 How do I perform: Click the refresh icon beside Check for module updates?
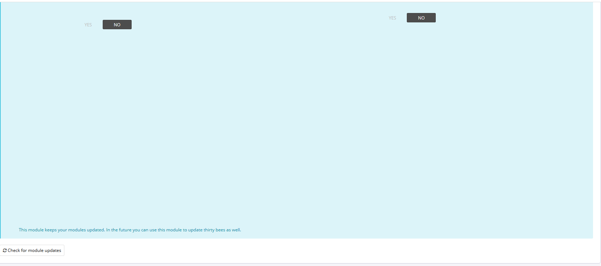tap(5, 250)
